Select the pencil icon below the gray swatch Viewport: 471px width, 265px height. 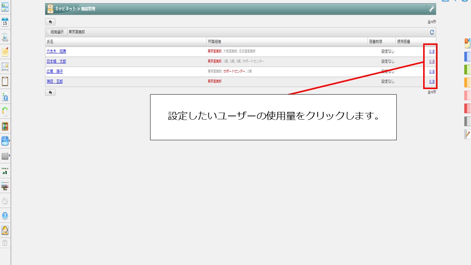pos(467,134)
